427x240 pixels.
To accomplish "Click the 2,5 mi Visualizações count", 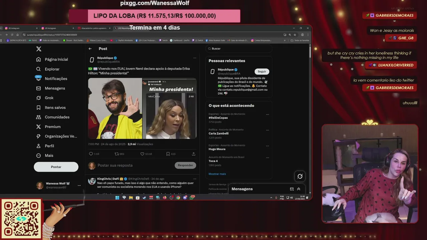I will [x=140, y=144].
